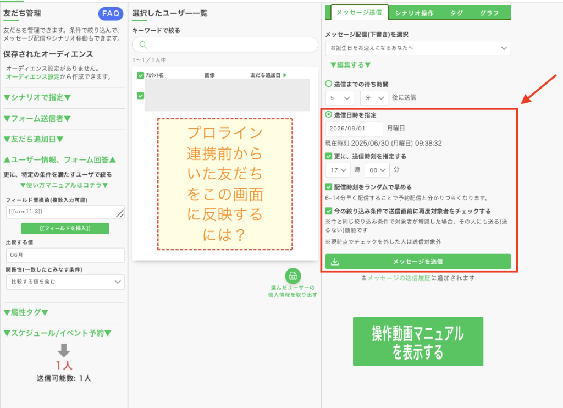Click the search magnifier icon in keyword field
This screenshot has height=408, width=563.
tap(143, 45)
